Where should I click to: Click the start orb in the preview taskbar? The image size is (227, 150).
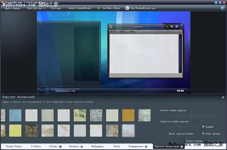pos(42,90)
